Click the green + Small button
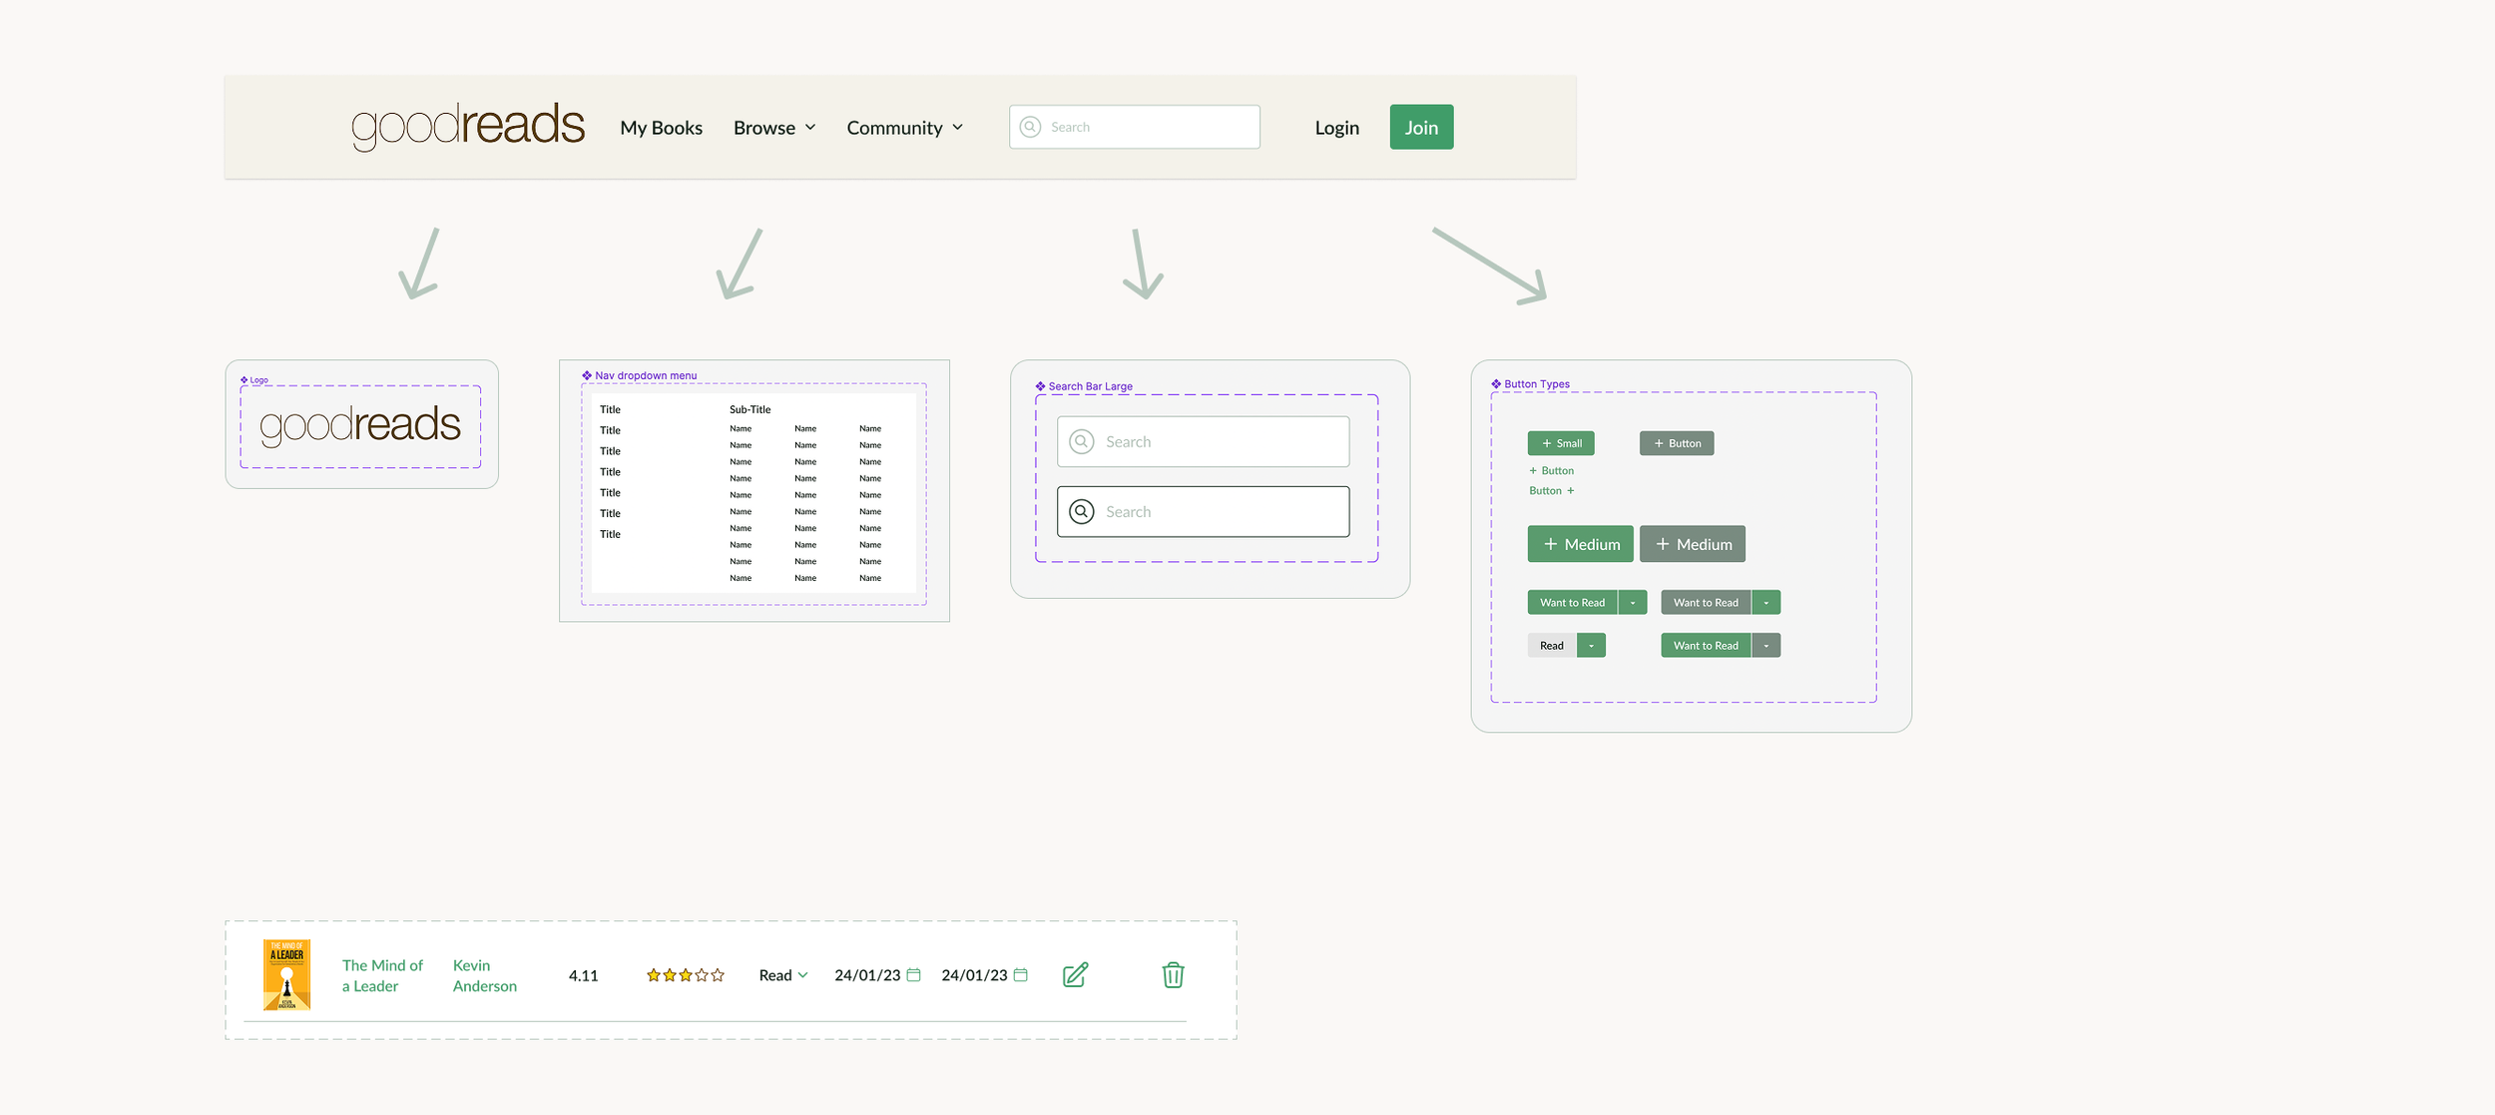 pos(1561,443)
